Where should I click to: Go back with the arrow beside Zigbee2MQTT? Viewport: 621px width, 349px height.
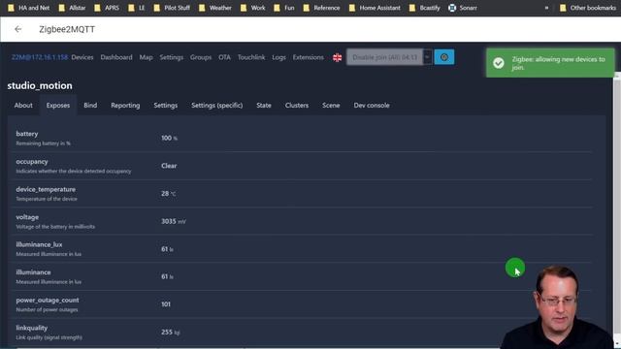click(x=17, y=29)
